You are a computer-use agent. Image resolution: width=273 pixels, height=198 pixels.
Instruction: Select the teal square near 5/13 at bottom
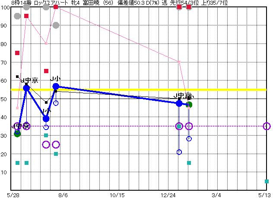(x=267, y=181)
